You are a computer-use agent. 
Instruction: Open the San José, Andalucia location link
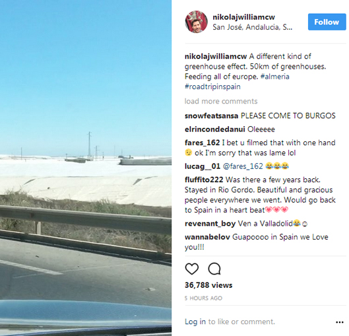tap(252, 27)
